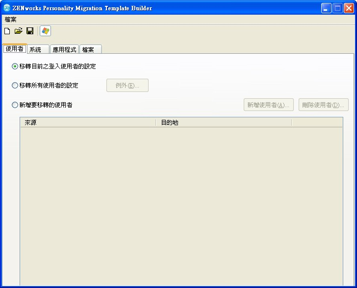Click the Open folder toolbar icon

[x=19, y=31]
